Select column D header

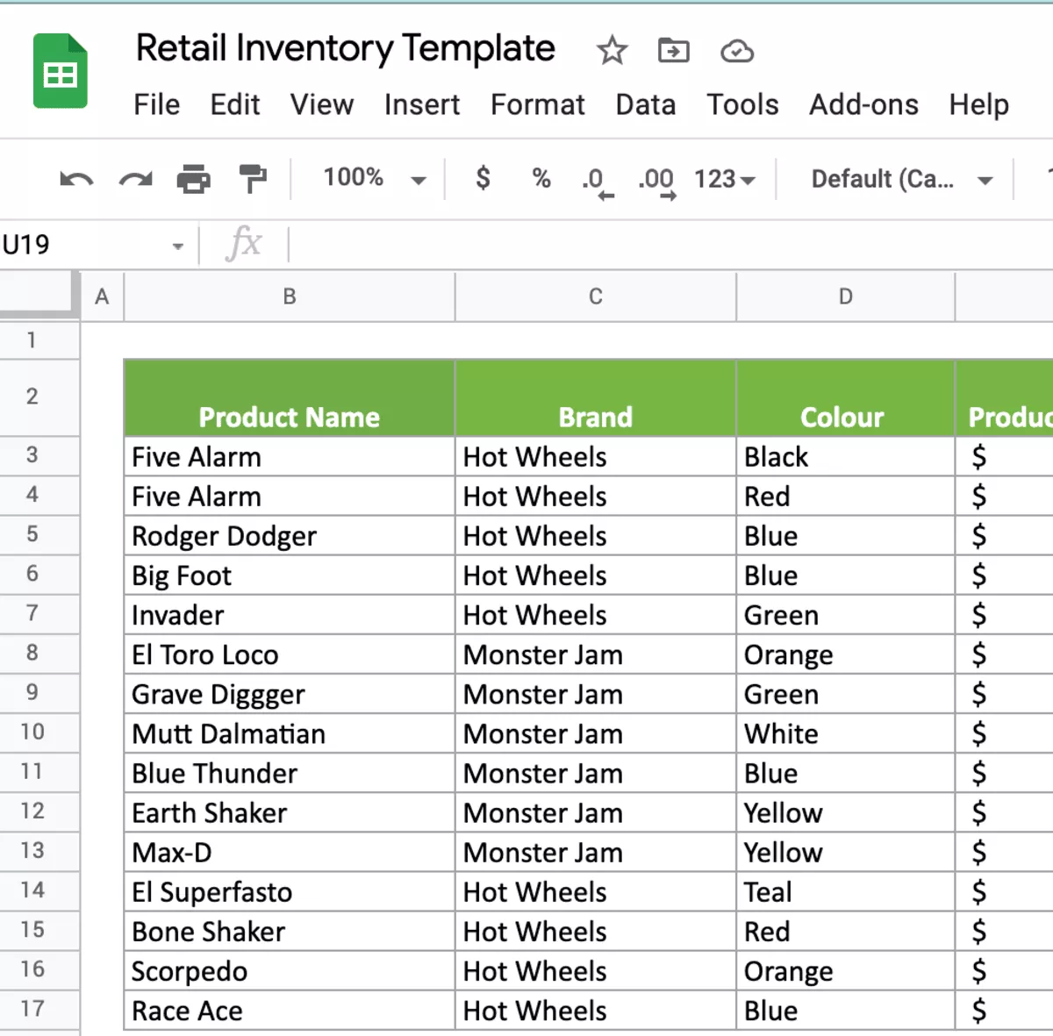(846, 297)
